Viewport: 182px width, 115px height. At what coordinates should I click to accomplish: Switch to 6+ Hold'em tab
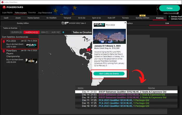click(x=51, y=18)
